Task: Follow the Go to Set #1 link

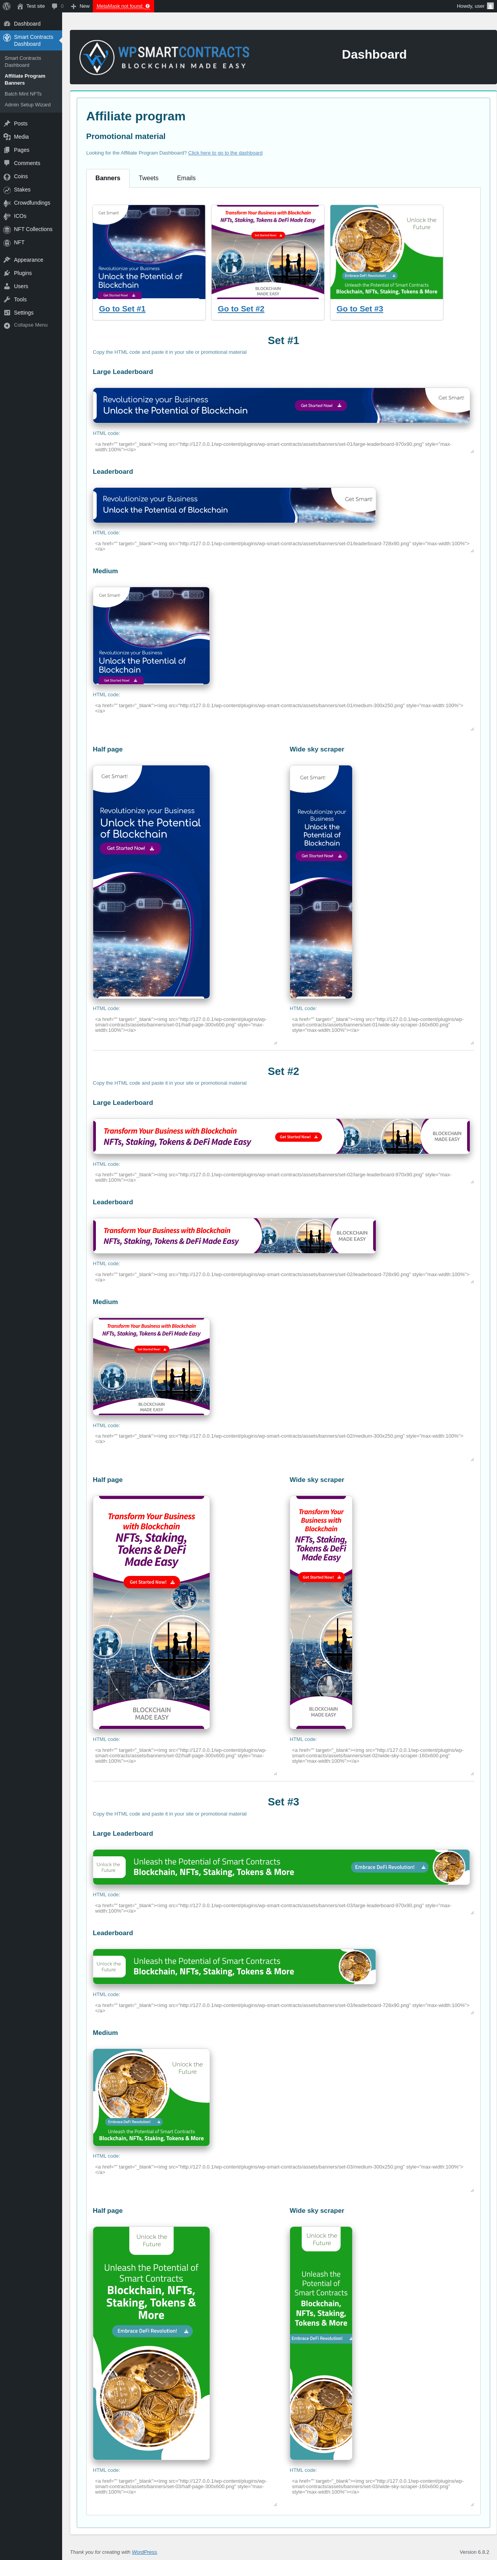Action: click(x=122, y=309)
